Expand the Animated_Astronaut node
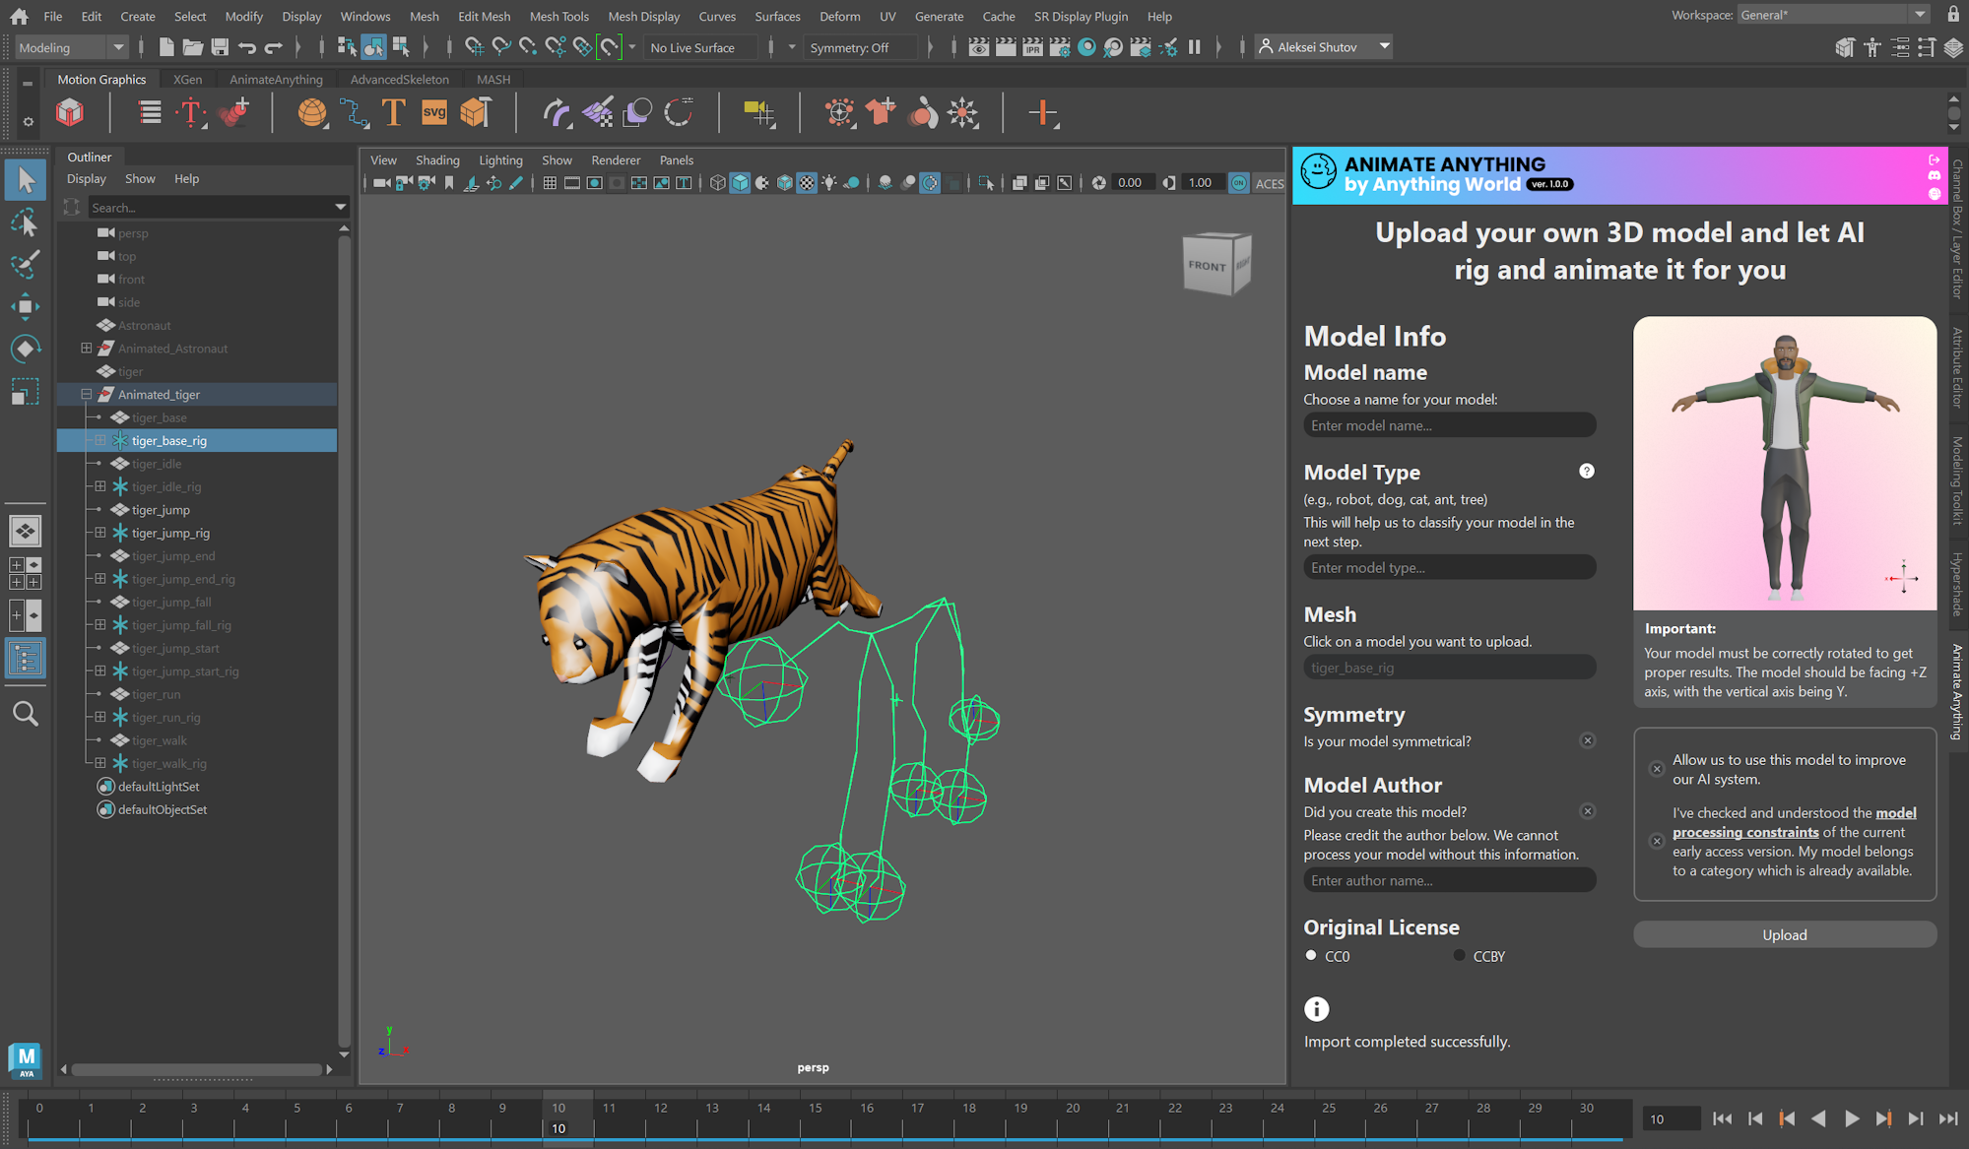The width and height of the screenshot is (1969, 1149). pyautogui.click(x=87, y=348)
